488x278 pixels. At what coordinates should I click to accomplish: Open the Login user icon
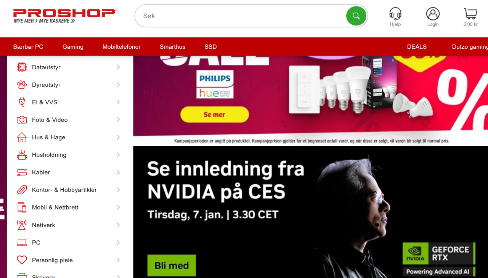click(433, 14)
